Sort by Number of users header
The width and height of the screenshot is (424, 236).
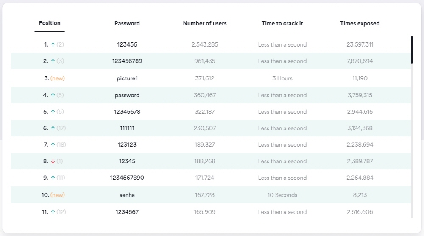coord(204,23)
